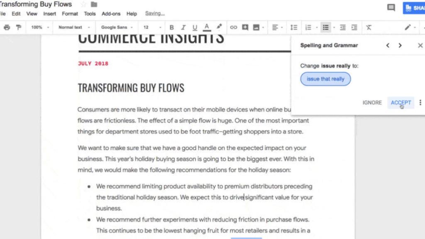
Task: Open the Format menu
Action: 69,13
